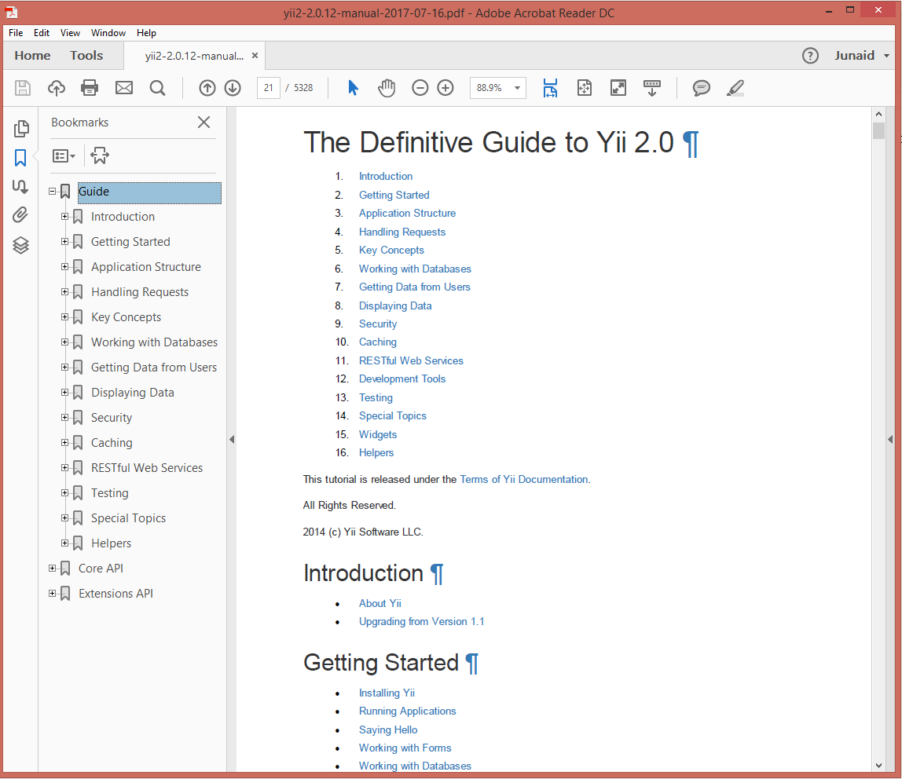The width and height of the screenshot is (902, 779).
Task: Zoom in with the plus circle icon
Action: [x=445, y=88]
